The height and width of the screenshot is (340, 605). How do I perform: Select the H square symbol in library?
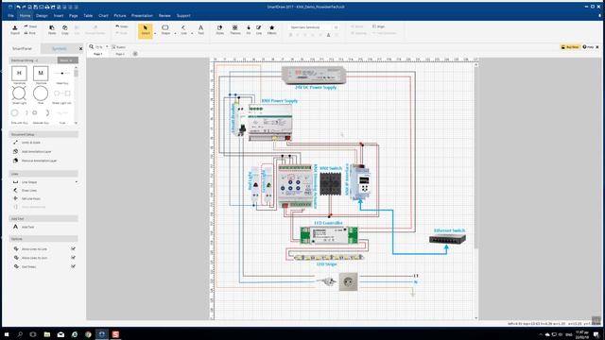(19, 74)
